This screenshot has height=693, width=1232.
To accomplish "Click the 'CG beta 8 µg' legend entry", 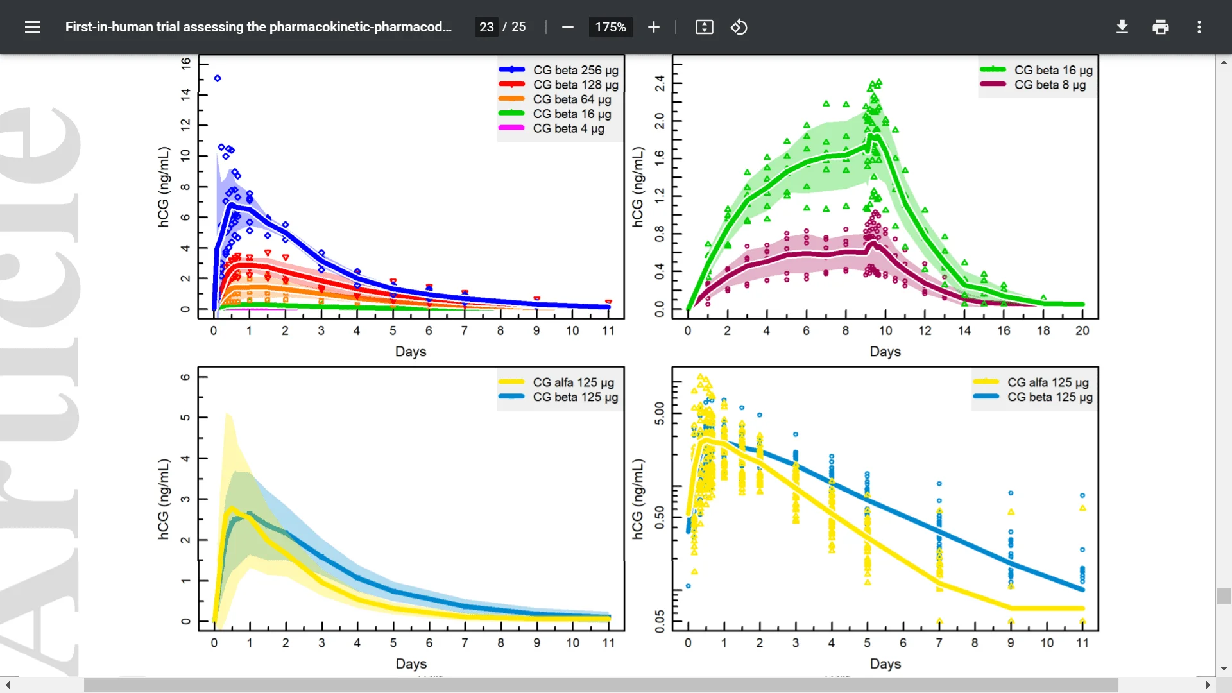I will tap(1033, 85).
